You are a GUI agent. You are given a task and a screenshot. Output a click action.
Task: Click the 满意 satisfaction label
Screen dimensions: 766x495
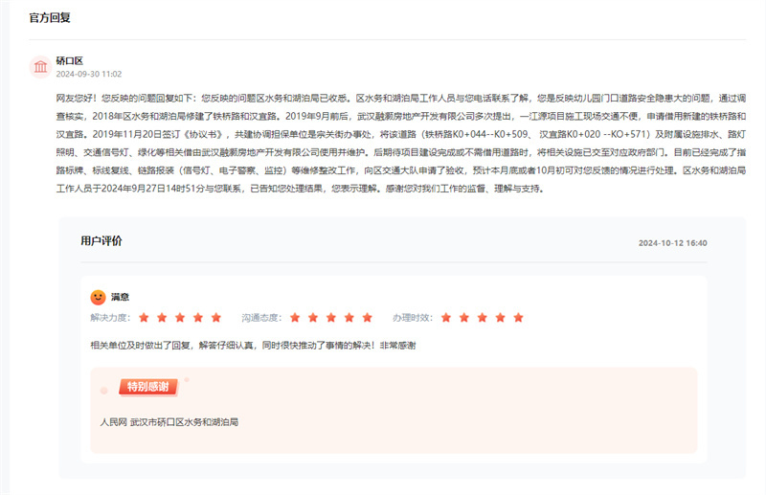120,298
